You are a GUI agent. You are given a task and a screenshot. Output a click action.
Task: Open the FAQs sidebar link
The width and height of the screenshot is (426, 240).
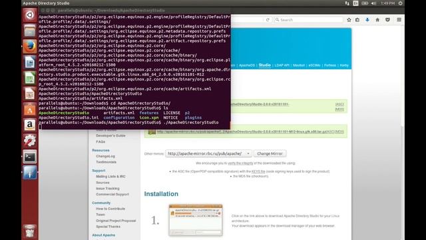101,142
